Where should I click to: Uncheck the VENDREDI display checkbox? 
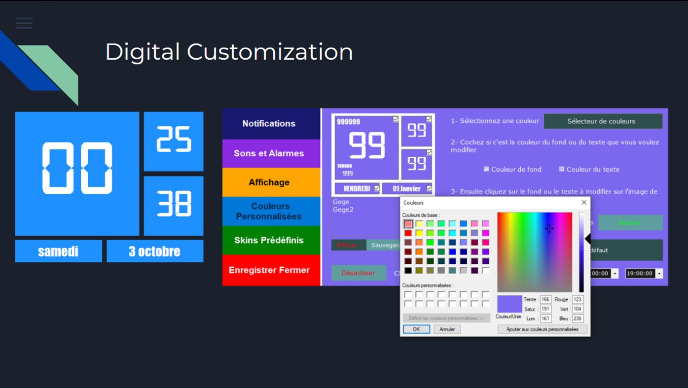point(377,188)
